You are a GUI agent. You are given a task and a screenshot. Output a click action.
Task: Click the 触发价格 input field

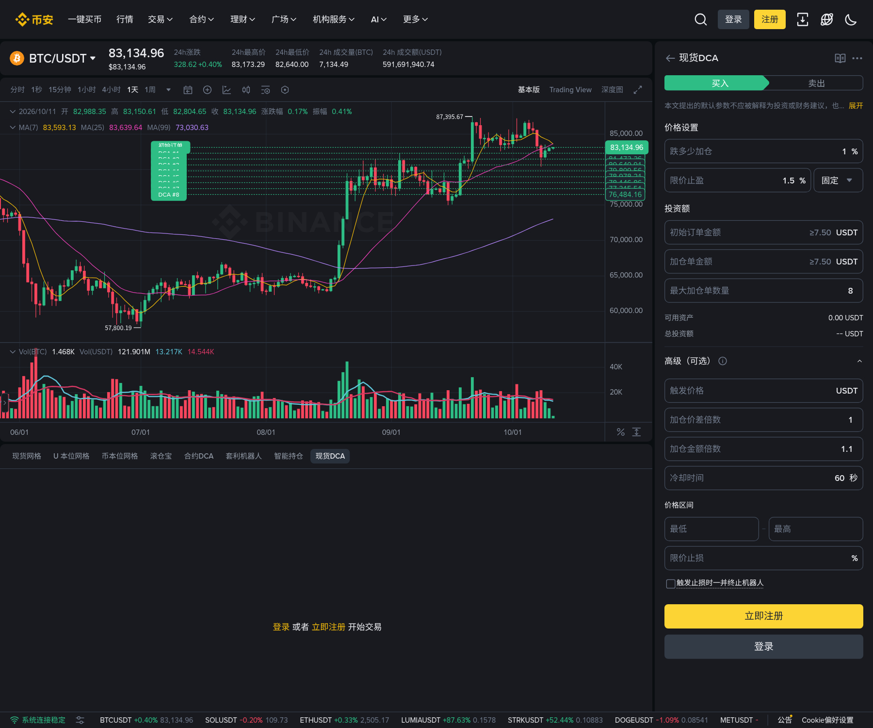(764, 391)
